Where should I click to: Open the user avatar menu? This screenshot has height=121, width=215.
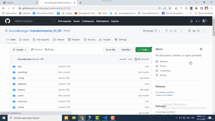[205, 21]
